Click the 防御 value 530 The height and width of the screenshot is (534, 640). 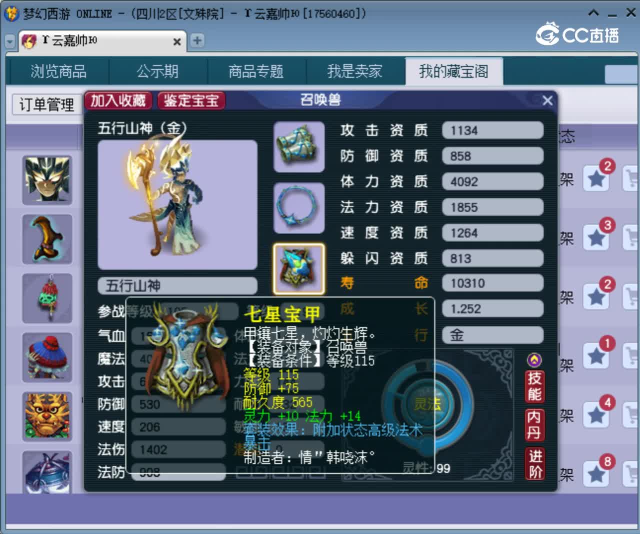click(x=178, y=404)
